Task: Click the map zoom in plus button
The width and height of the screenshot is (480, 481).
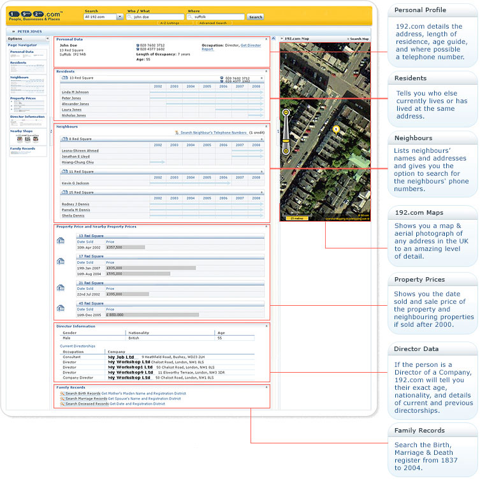Action: pyautogui.click(x=286, y=151)
